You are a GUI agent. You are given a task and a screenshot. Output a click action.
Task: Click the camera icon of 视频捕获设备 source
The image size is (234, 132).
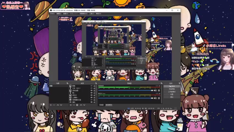(x=70, y=100)
